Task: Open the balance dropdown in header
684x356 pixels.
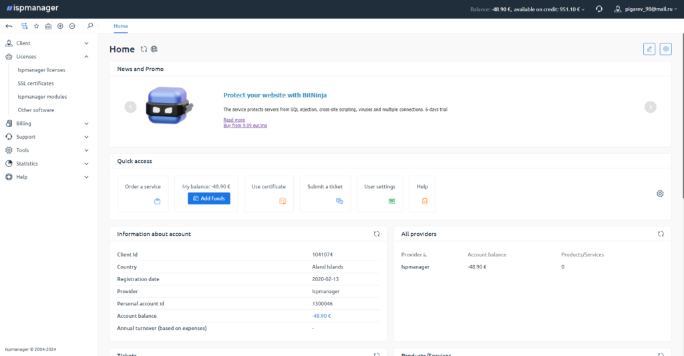Action: click(528, 9)
